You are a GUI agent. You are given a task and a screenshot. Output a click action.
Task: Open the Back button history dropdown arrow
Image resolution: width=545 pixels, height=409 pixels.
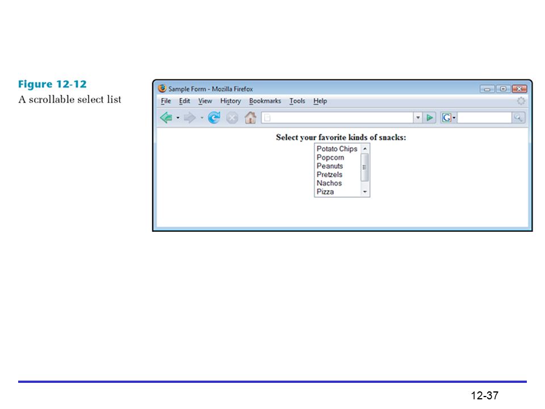(x=178, y=118)
